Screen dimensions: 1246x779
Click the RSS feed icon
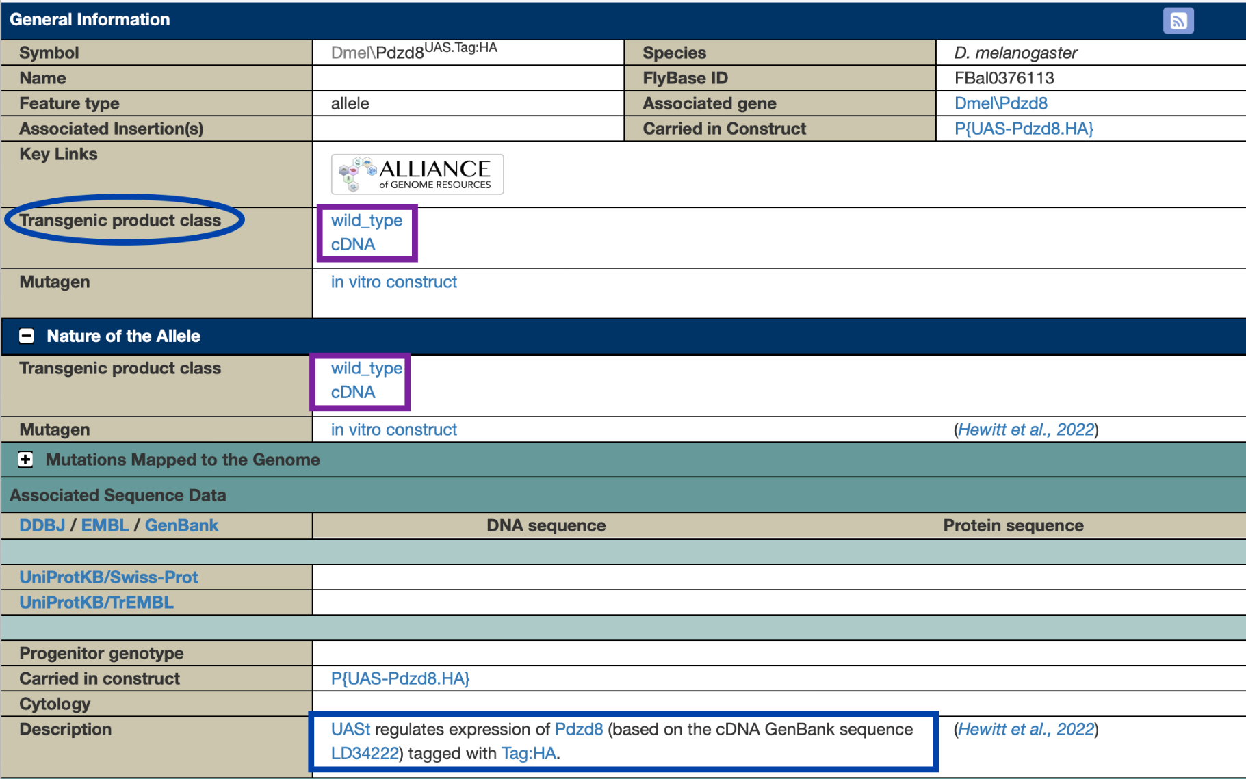pos(1178,21)
